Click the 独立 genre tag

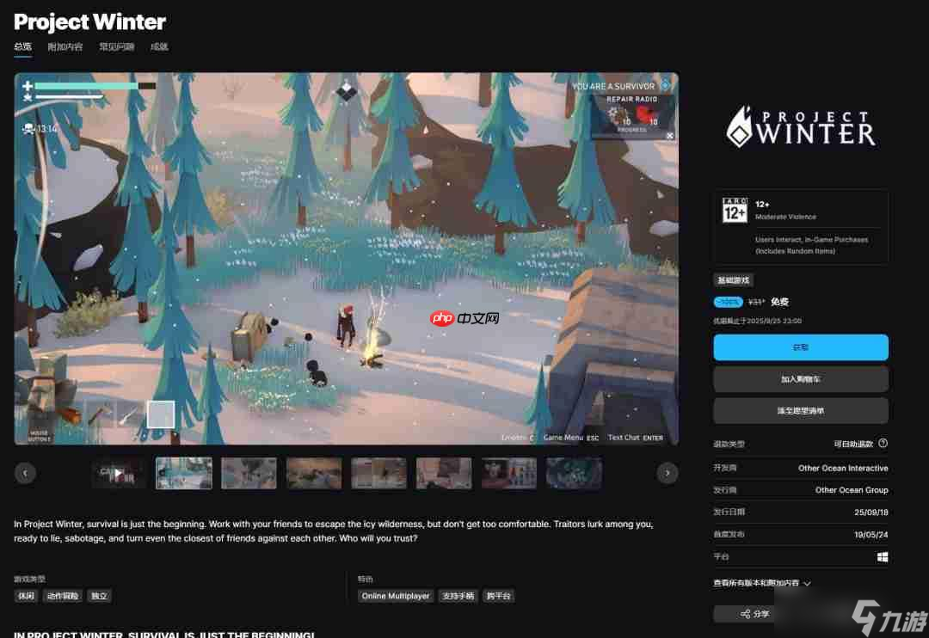(100, 596)
